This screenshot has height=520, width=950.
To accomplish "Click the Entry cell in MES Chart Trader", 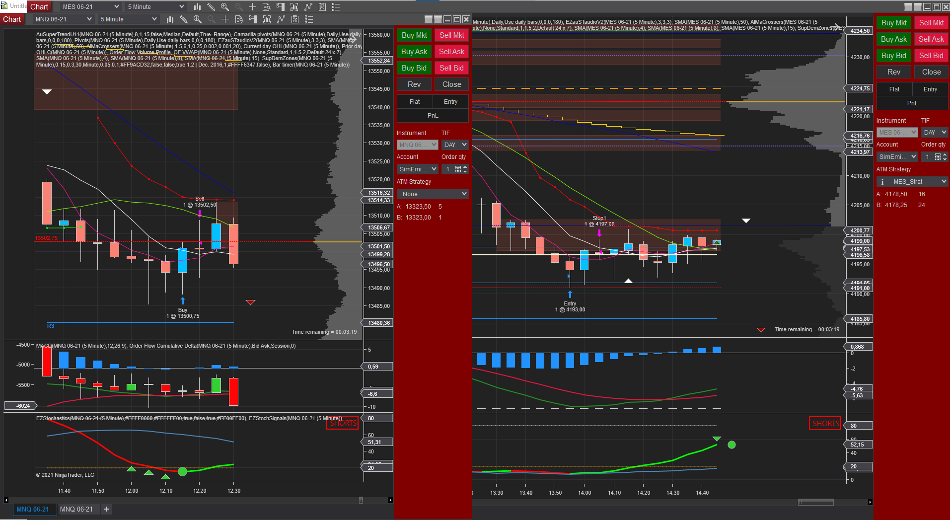I will tap(930, 89).
